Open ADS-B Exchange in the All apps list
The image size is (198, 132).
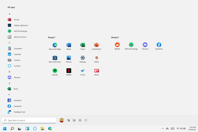click(x=17, y=31)
